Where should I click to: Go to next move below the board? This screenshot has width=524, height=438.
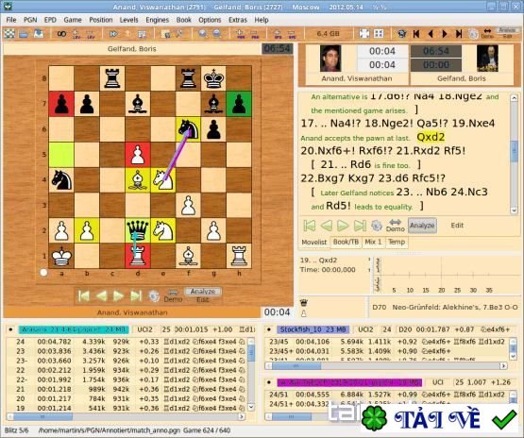[x=118, y=295]
